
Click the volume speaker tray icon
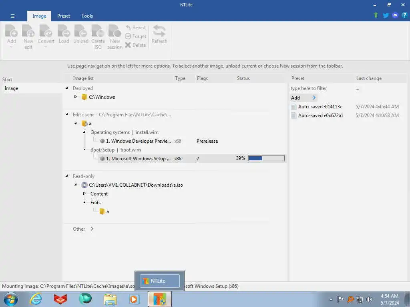pyautogui.click(x=369, y=299)
